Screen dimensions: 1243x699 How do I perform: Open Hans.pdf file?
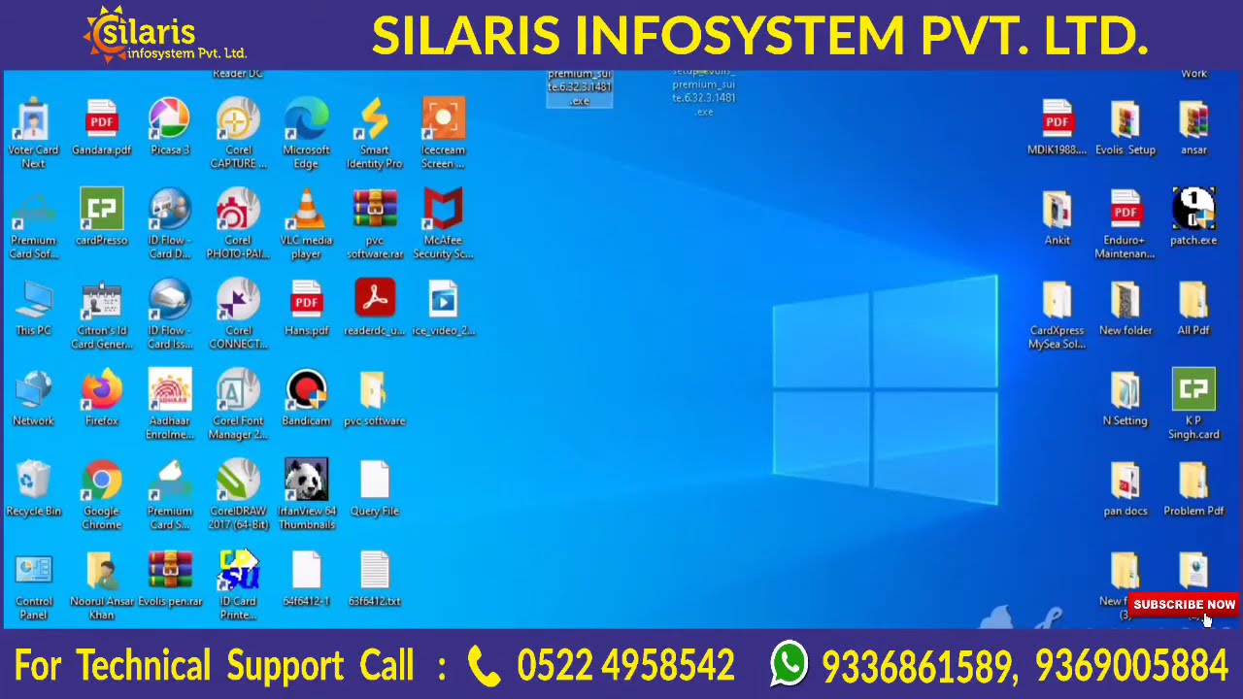(306, 307)
